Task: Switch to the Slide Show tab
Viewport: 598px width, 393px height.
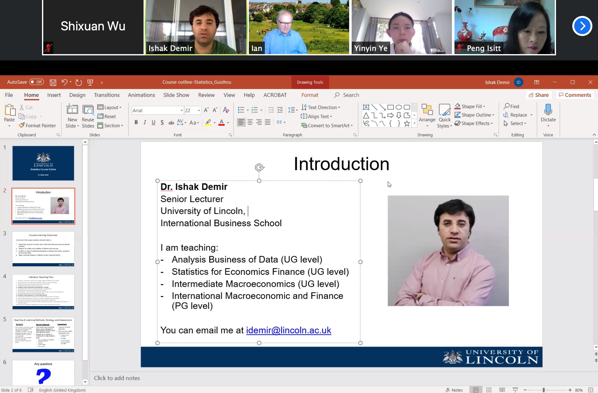Action: 176,95
